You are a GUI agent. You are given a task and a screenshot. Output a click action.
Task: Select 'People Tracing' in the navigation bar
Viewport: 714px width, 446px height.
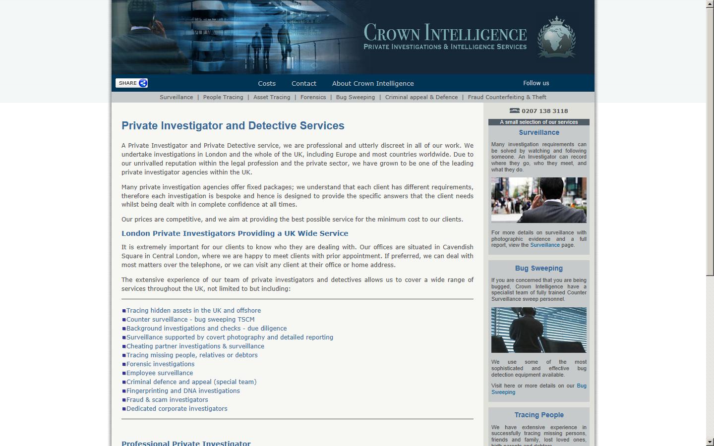click(x=223, y=97)
